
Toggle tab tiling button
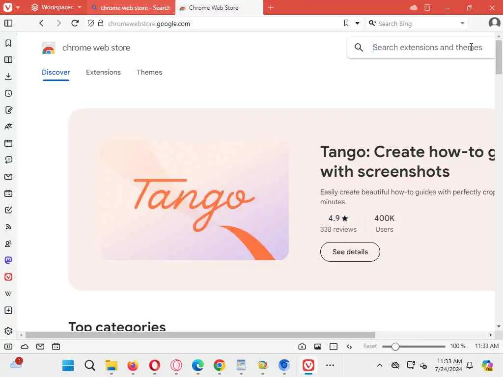tap(334, 347)
